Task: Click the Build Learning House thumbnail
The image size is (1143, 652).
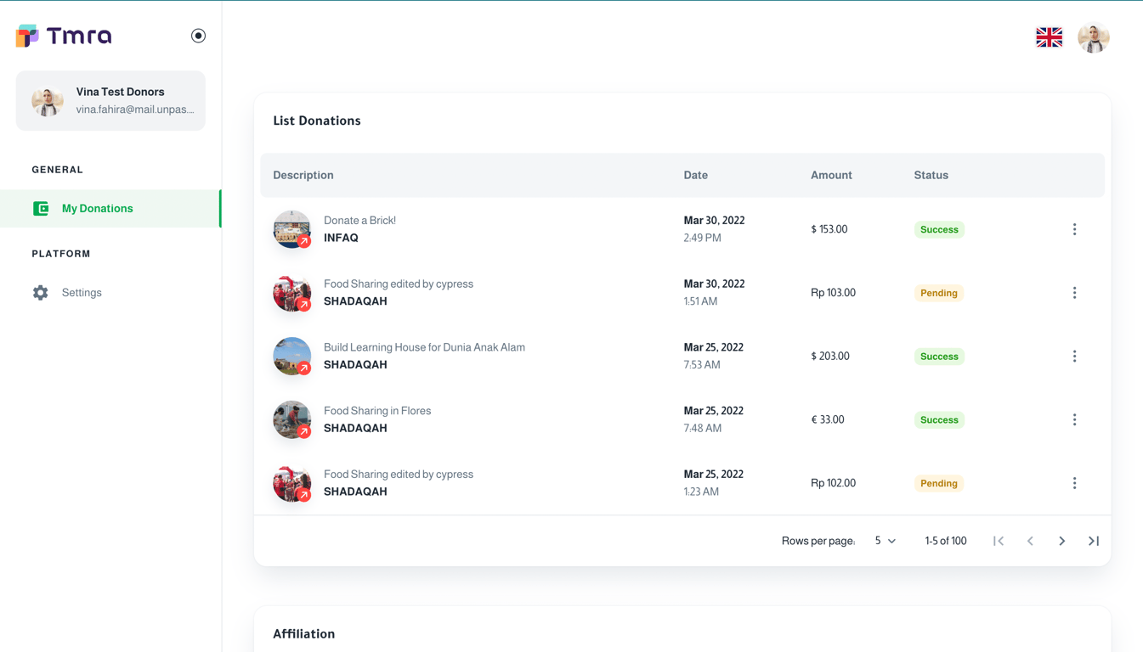Action: coord(291,357)
